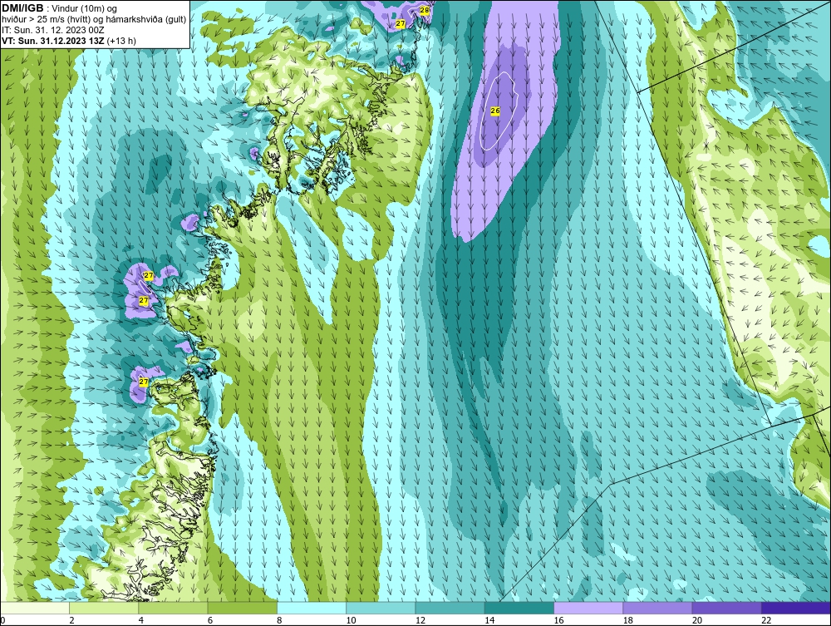Viewport: 831px width, 626px height.
Task: Pick the 6–8 m/s olive green legend swatch
Action: coord(242,608)
